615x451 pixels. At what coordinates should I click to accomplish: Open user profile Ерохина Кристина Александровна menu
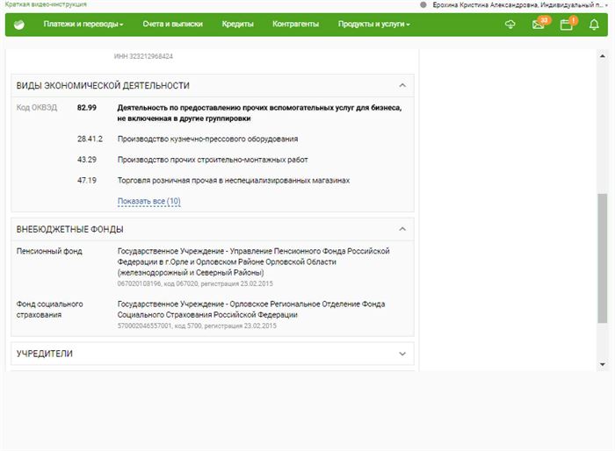point(520,5)
